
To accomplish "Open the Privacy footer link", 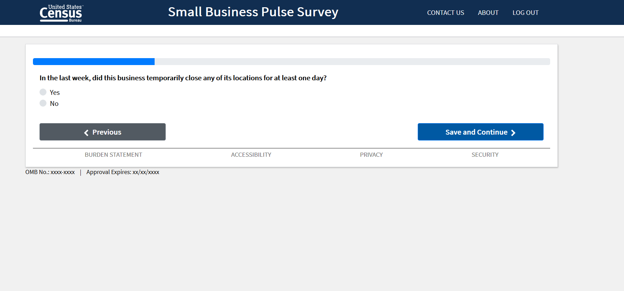I will pyautogui.click(x=371, y=155).
